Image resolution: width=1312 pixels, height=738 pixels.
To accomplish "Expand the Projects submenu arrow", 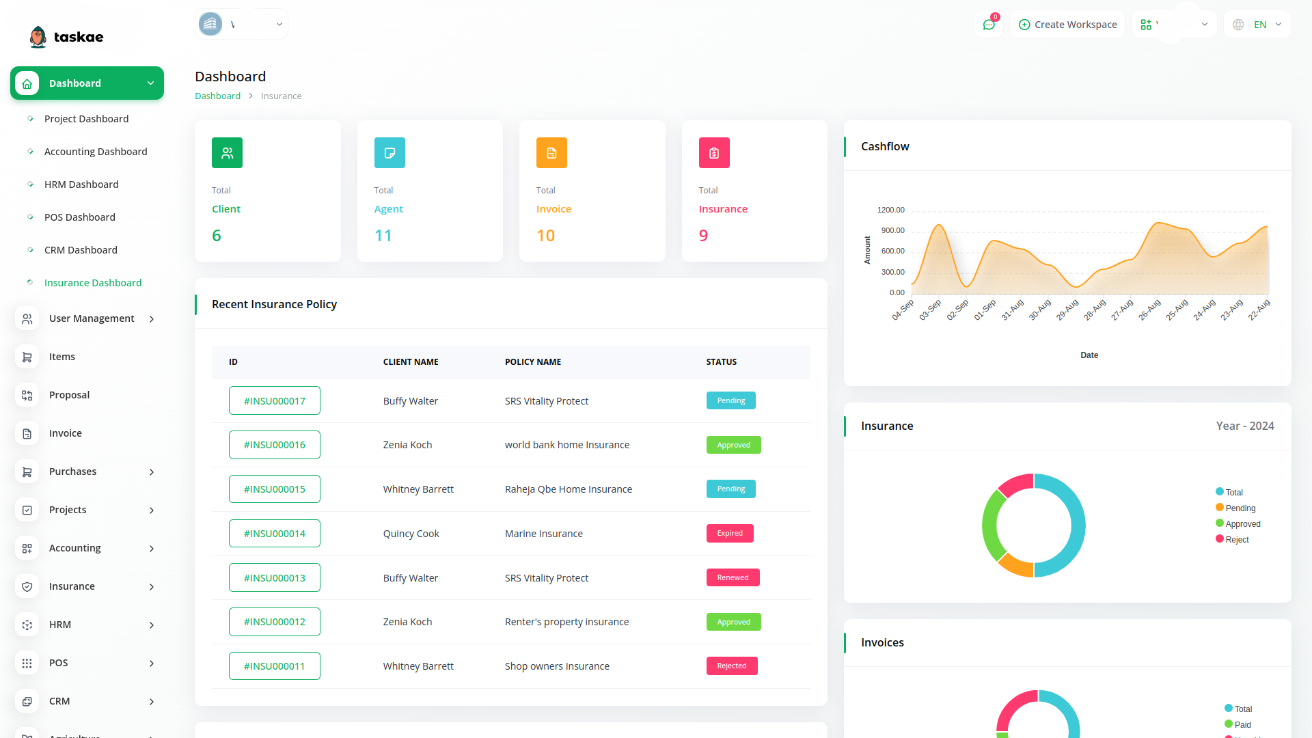I will [x=152, y=510].
